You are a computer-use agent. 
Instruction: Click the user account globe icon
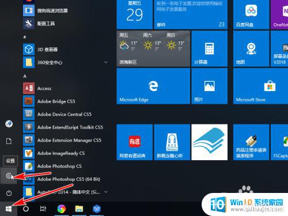tap(9, 124)
